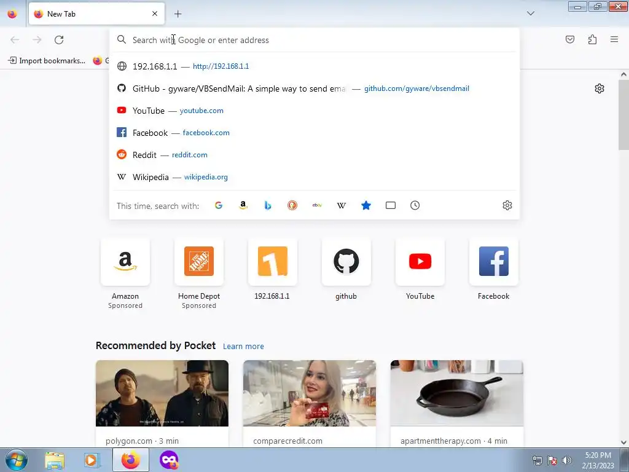Open the Extensions puzzle icon
The width and height of the screenshot is (629, 472).
tap(592, 39)
